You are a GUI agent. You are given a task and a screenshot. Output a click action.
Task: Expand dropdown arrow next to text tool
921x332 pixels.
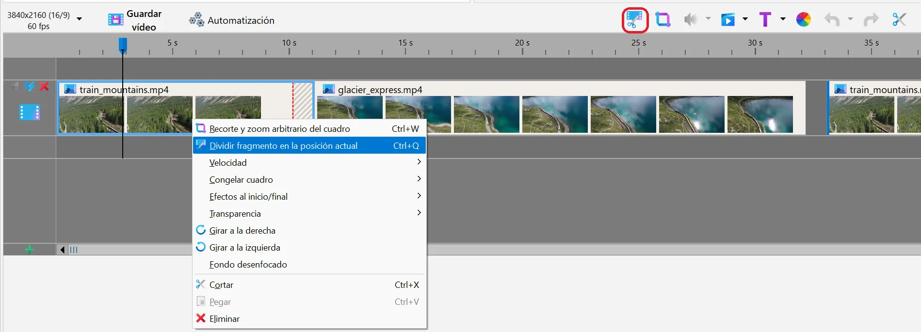[783, 19]
